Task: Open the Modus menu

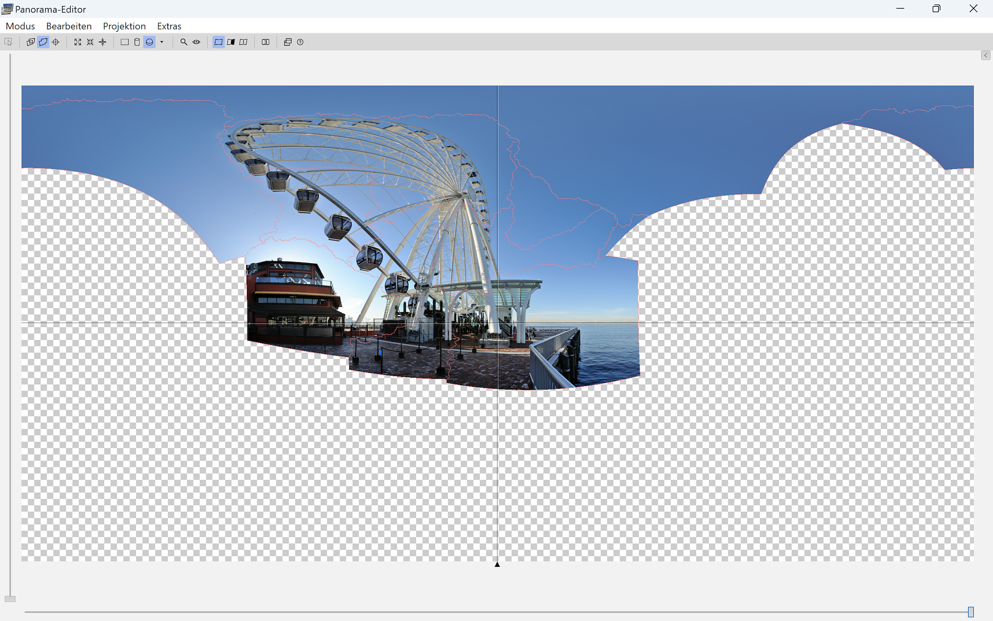Action: pyautogui.click(x=20, y=26)
